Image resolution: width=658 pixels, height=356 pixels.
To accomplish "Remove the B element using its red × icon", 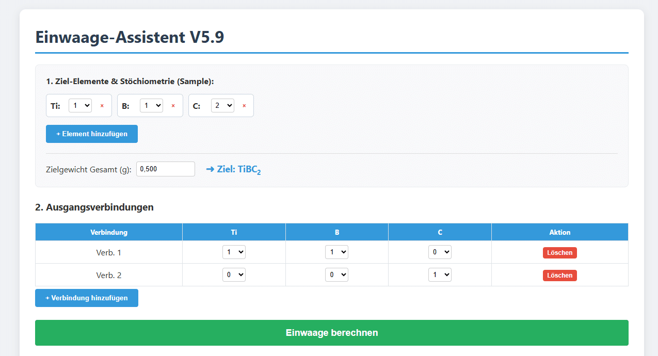I will click(x=173, y=105).
